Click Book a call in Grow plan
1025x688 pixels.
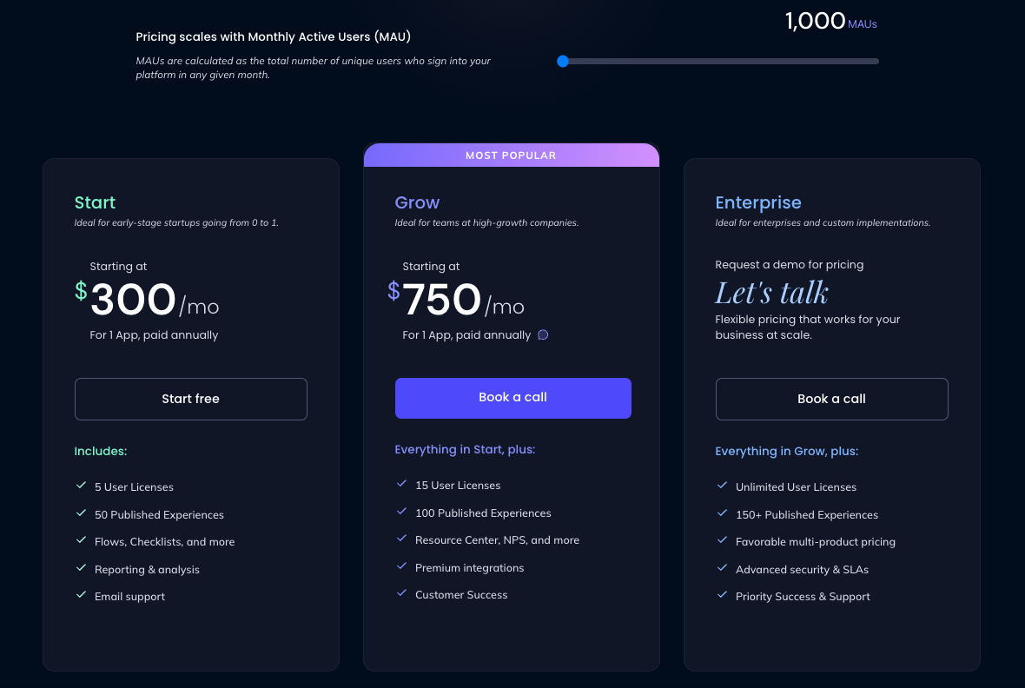tap(513, 398)
